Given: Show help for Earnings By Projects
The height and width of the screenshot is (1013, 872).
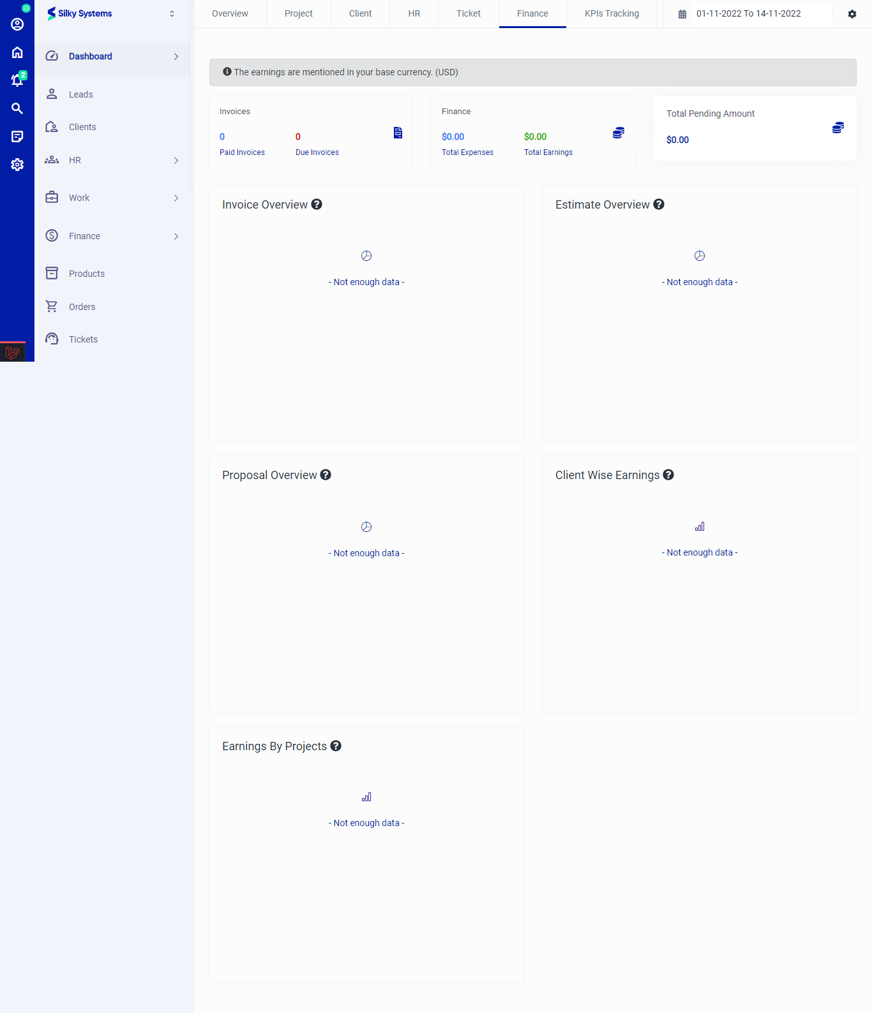Looking at the screenshot, I should [336, 746].
